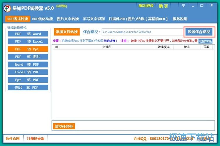Switch to the PDF格式转换 tab
This screenshot has width=220, height=146.
pos(18,19)
